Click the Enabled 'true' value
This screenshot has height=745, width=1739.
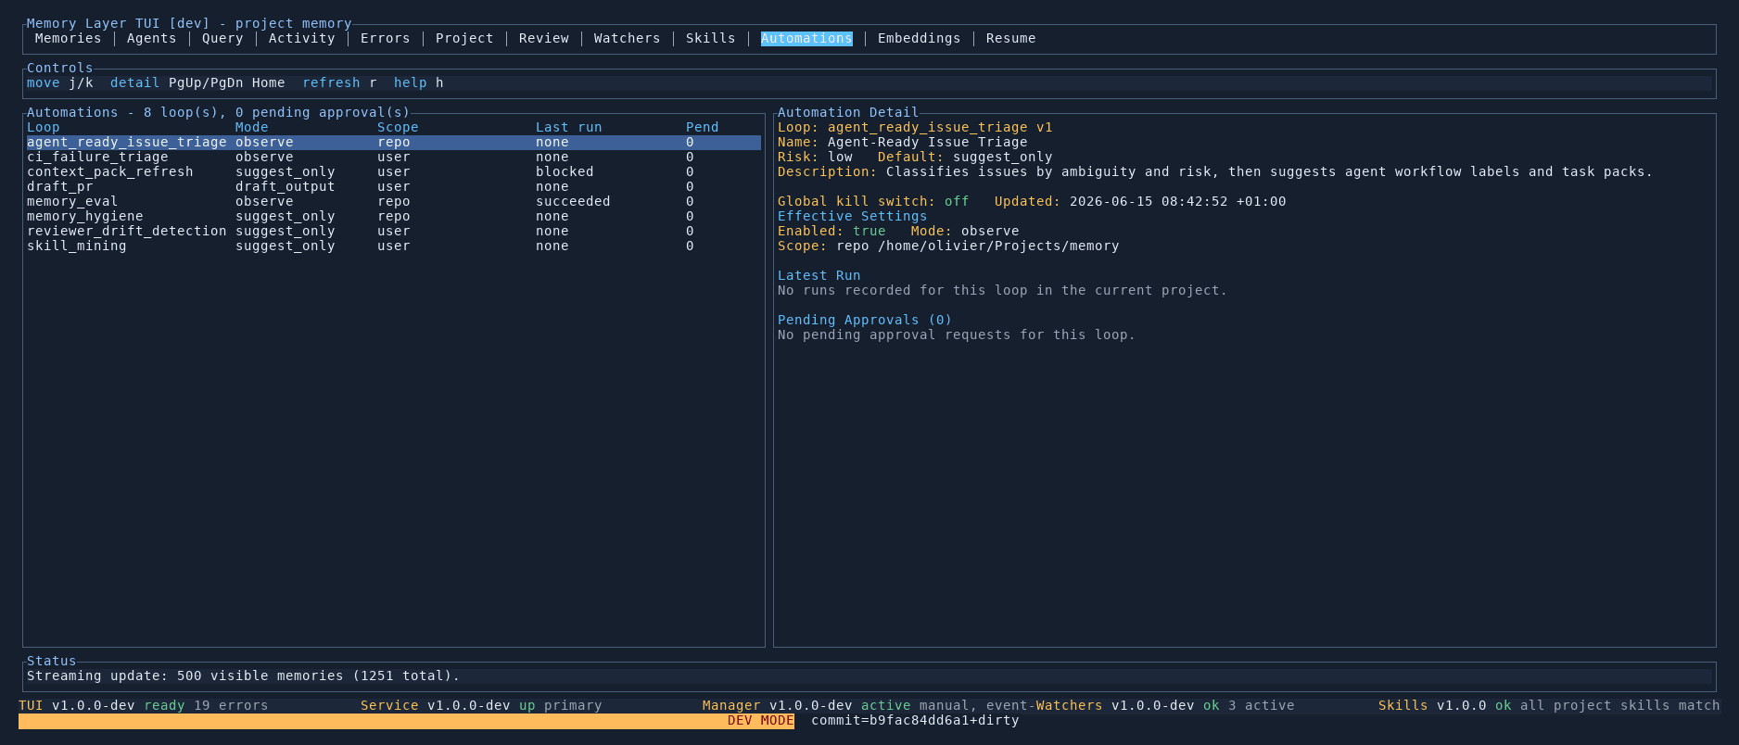(869, 231)
